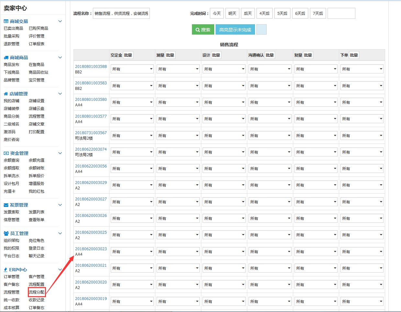
Task: Open 店铺装修 in the sidebar
Action: click(11, 109)
